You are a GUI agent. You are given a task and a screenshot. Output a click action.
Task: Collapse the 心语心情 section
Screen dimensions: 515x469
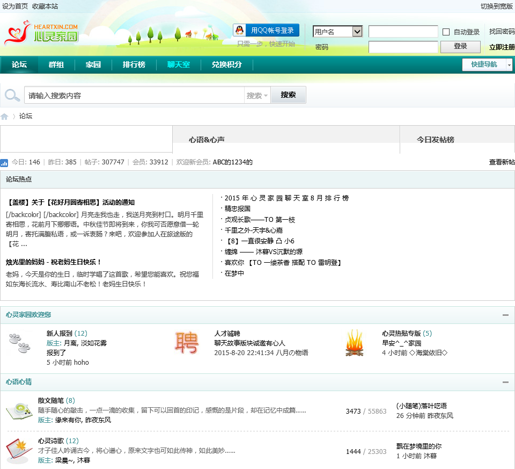tap(505, 382)
